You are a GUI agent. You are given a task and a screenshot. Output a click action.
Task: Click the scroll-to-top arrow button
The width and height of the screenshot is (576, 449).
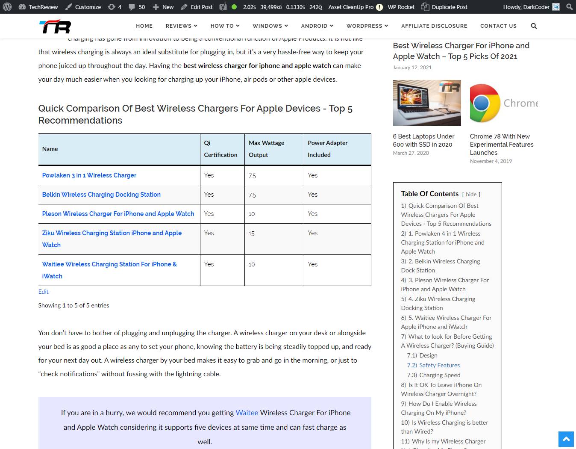click(x=566, y=439)
